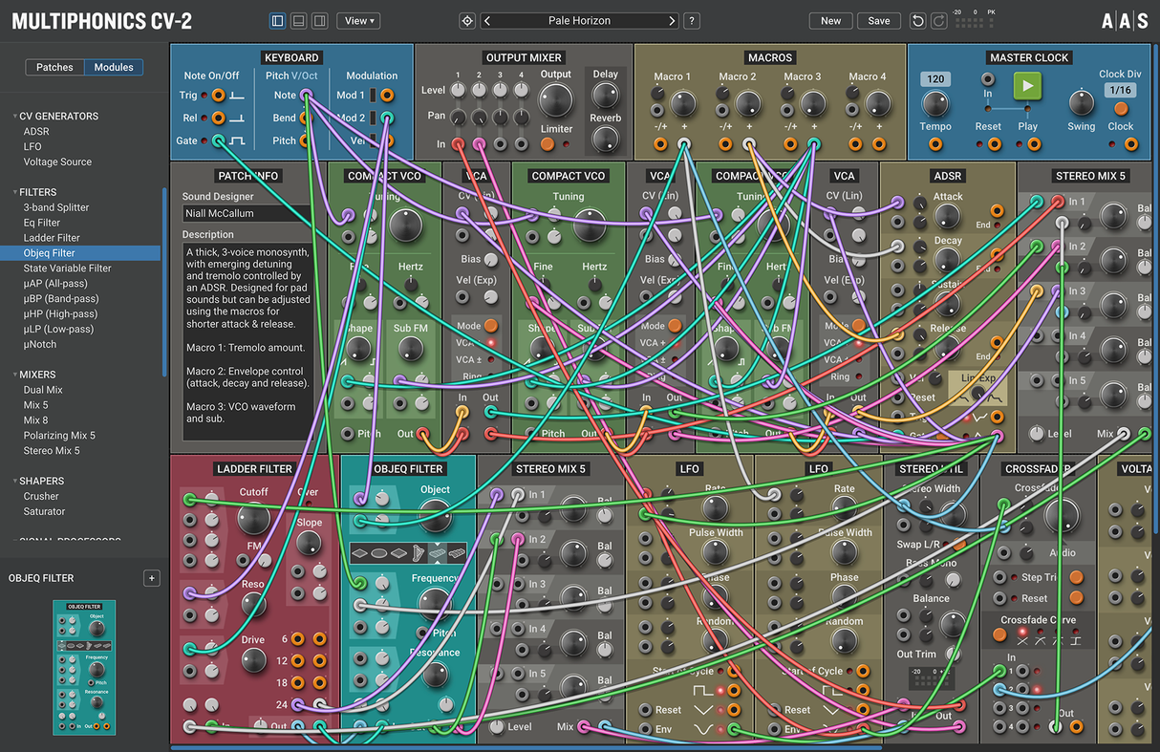Click the Save button
This screenshot has height=752, width=1160.
point(879,21)
